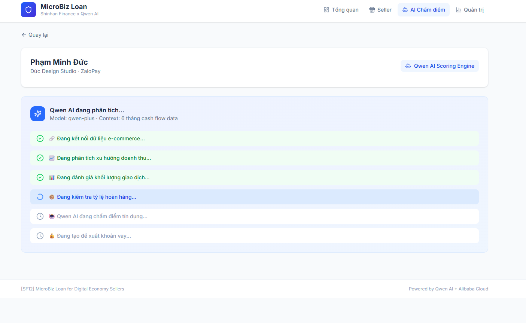The height and width of the screenshot is (323, 526).
Task: Click the link emoji in e-commerce step
Action: point(52,138)
